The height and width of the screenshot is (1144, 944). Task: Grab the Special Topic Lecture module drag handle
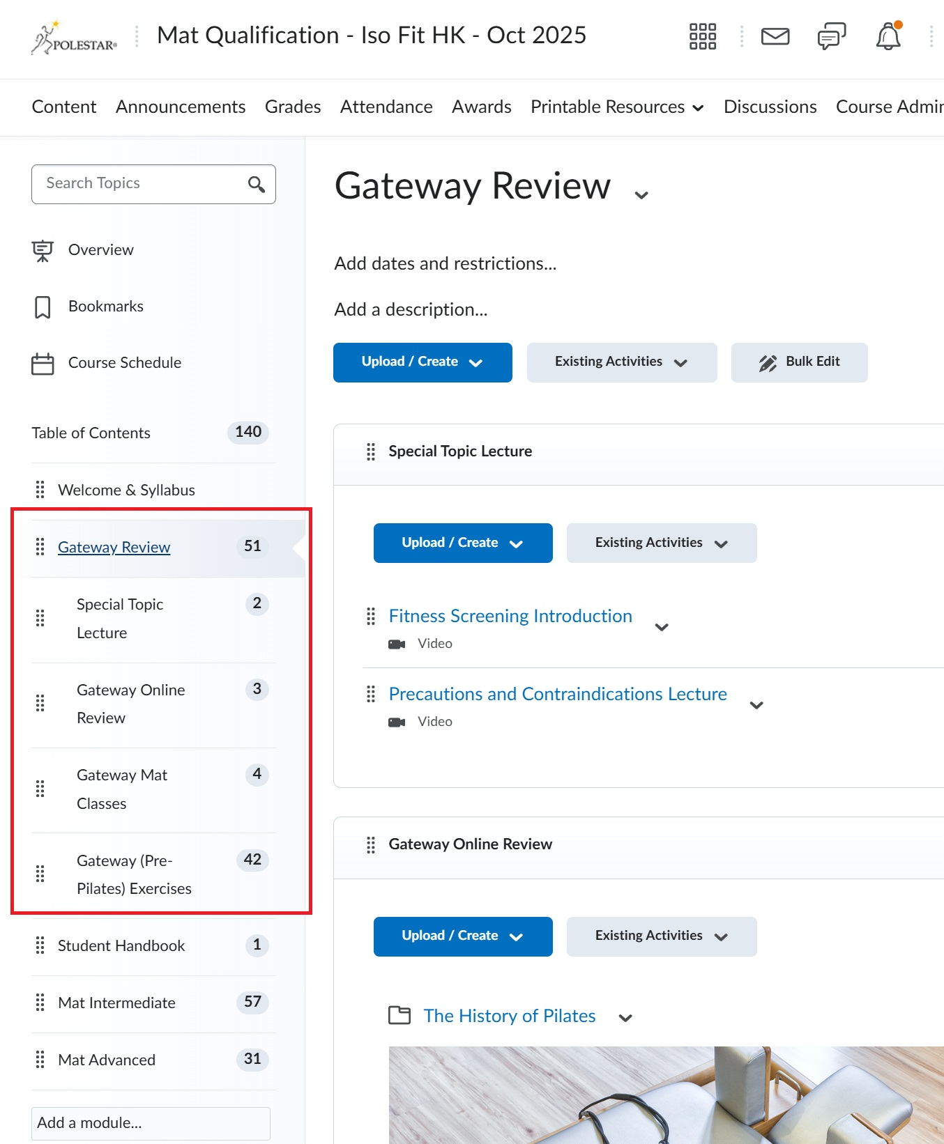(x=371, y=451)
